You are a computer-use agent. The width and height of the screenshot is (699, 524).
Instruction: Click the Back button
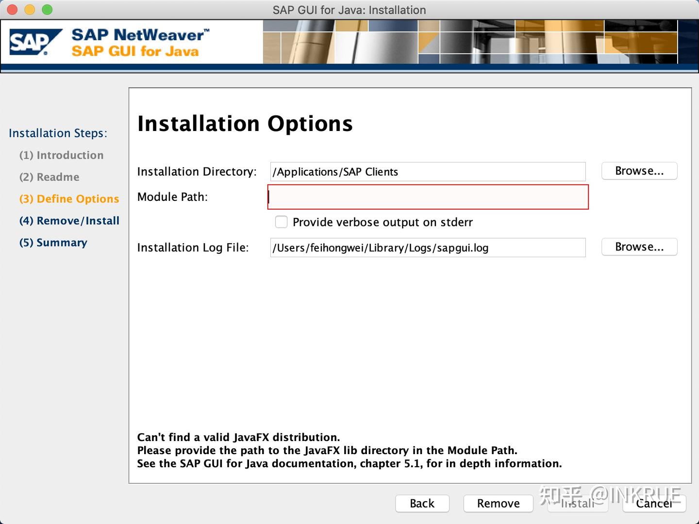coord(422,503)
